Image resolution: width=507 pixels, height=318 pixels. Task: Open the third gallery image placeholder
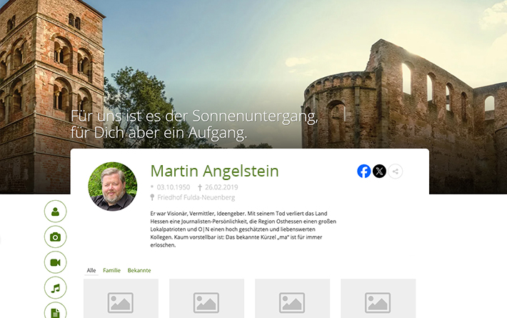click(292, 299)
